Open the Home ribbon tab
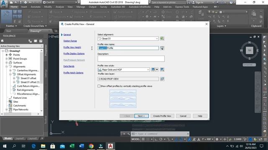Image resolution: width=268 pixels, height=150 pixels. [14, 7]
